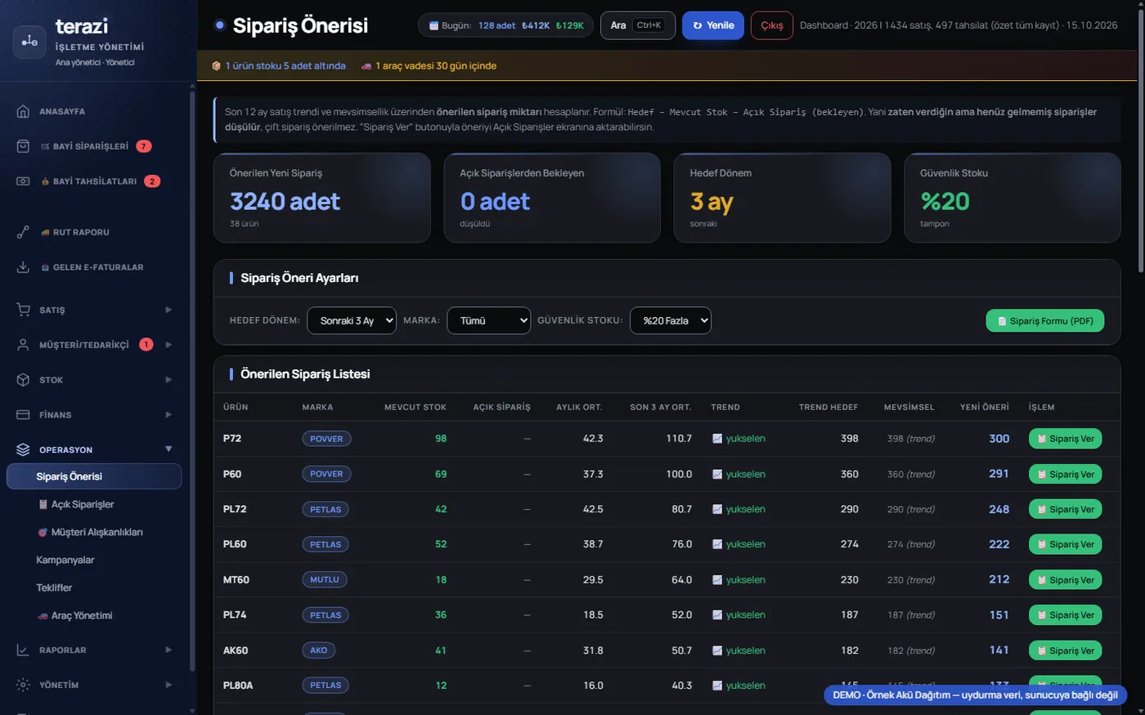
Task: Open the Güvenlik Stoku dropdown
Action: [671, 320]
